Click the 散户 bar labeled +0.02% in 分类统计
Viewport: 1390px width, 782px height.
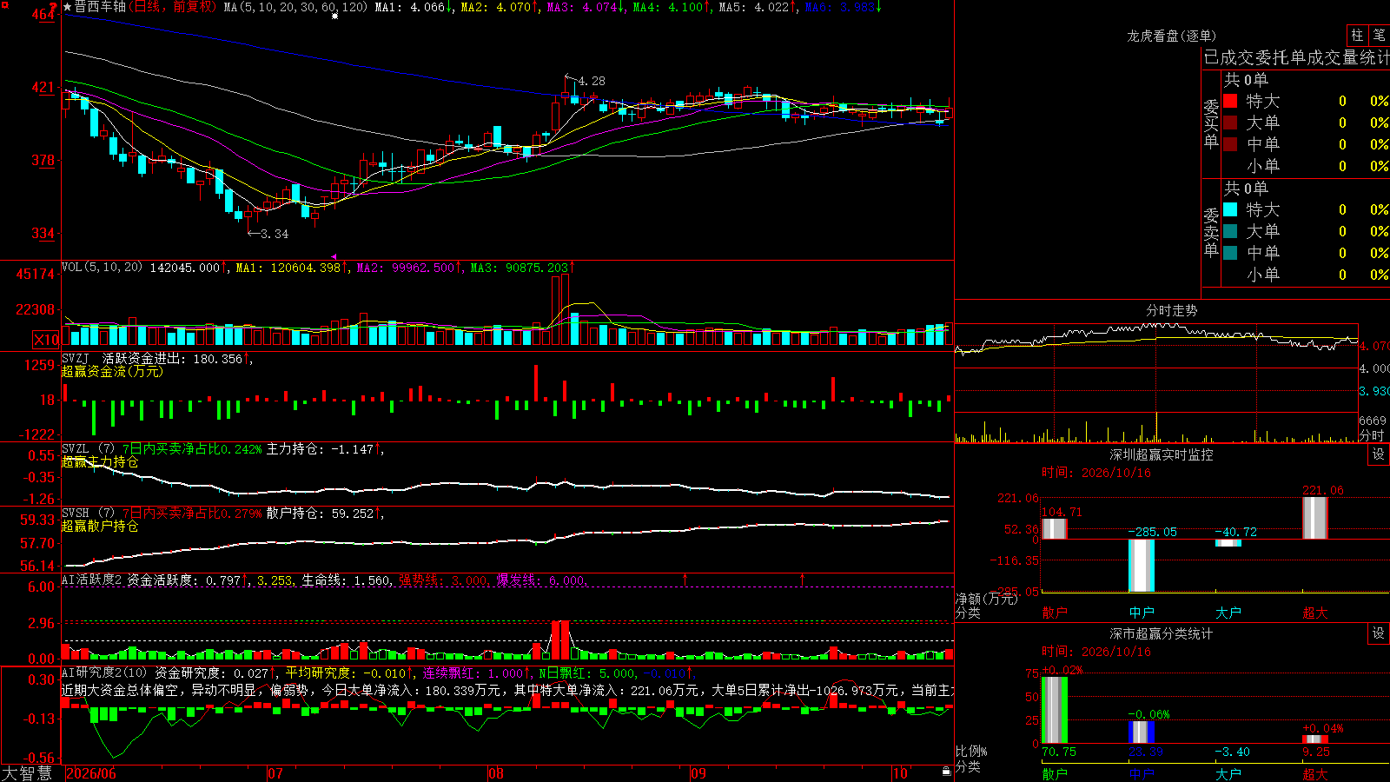coord(1055,710)
